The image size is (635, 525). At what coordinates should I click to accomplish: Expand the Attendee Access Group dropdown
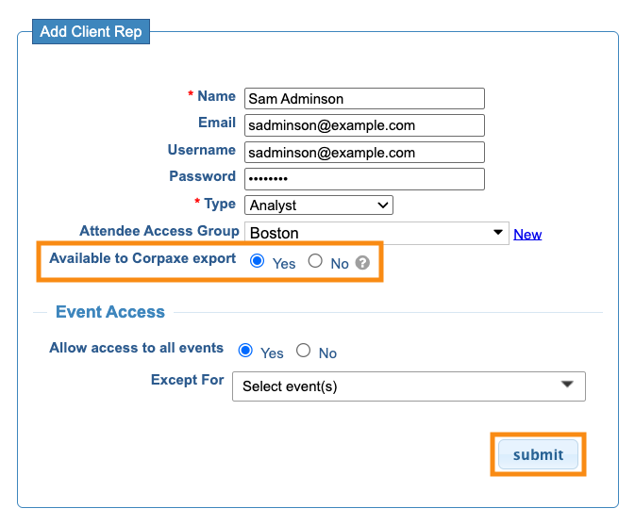(377, 233)
